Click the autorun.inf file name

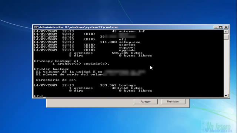point(132,31)
